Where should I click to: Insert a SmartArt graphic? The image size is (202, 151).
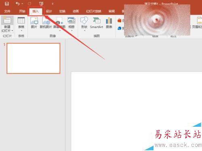click(x=97, y=23)
